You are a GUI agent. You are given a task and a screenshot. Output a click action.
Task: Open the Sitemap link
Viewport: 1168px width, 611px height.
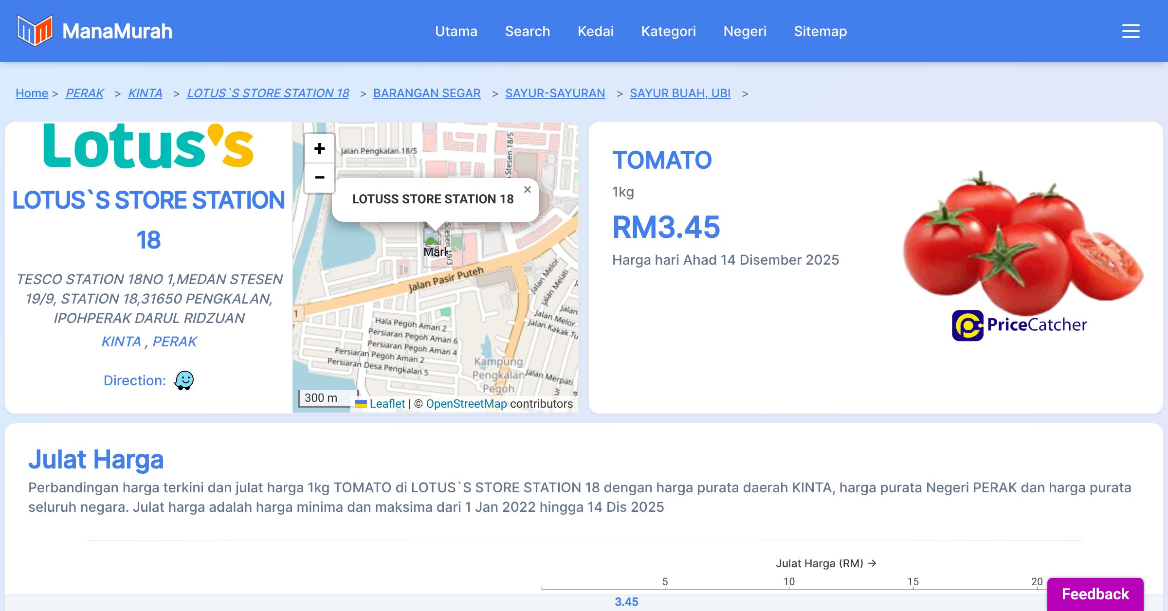point(820,31)
